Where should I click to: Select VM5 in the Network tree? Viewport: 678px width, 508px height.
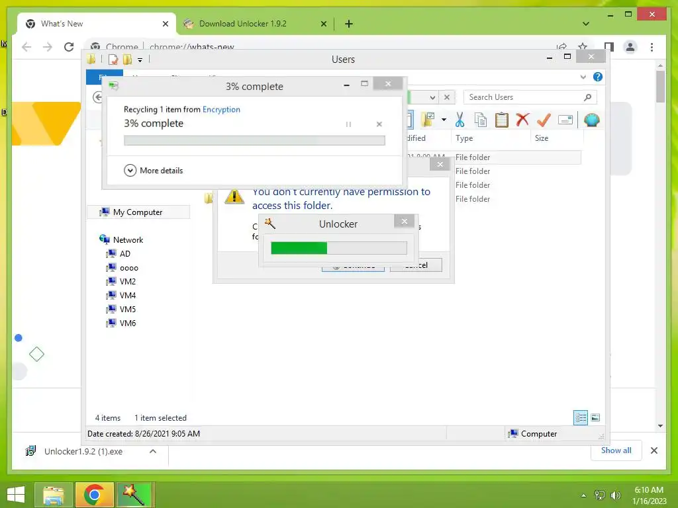click(122, 310)
